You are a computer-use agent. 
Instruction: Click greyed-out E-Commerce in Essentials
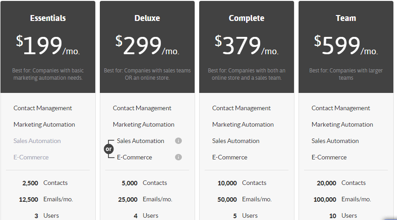[31, 157]
